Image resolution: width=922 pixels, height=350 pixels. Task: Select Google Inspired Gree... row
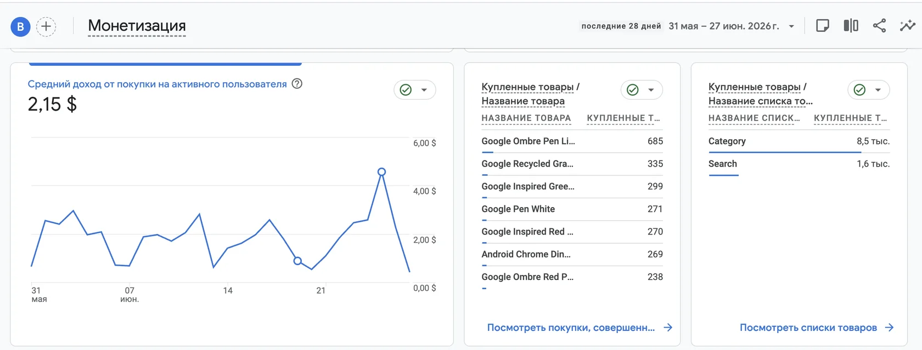tap(572, 186)
